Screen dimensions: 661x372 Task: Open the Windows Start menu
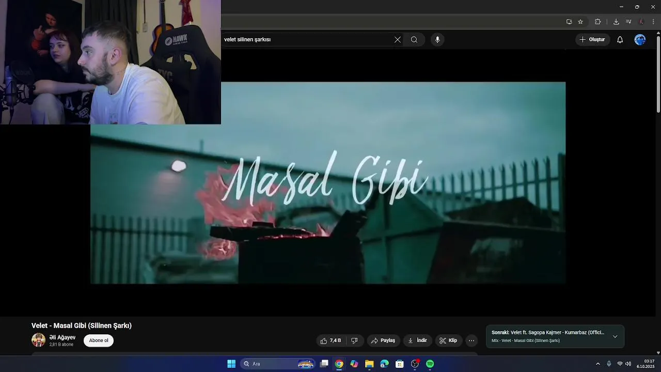(231, 364)
